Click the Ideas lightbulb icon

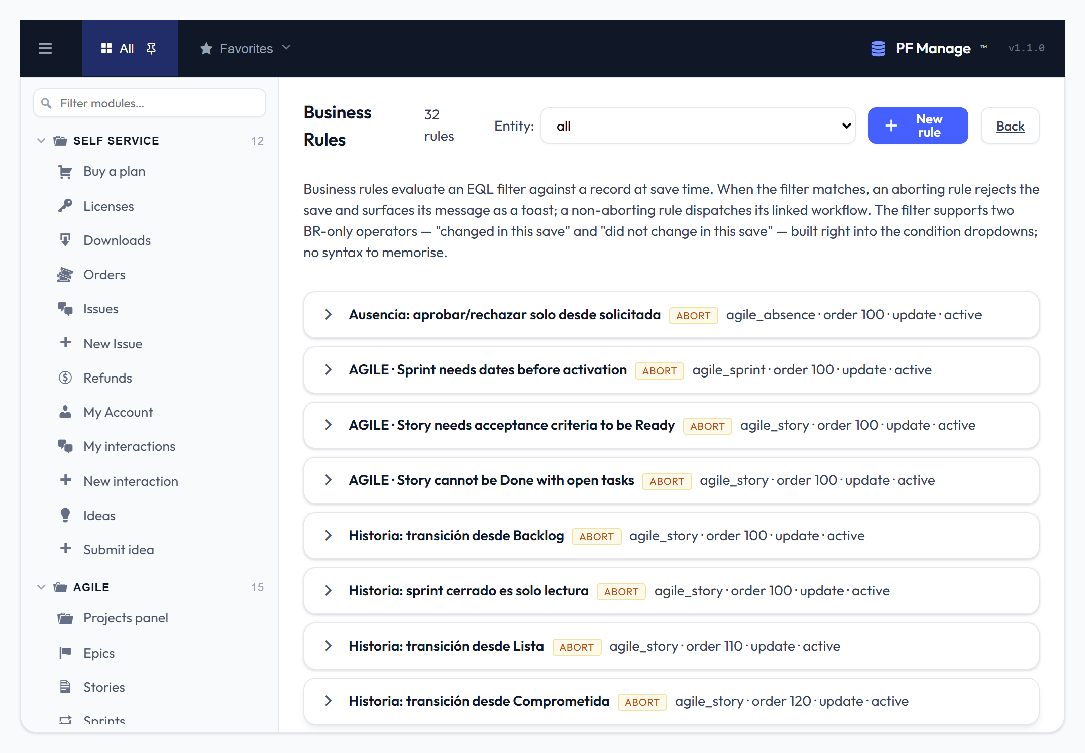[x=65, y=515]
